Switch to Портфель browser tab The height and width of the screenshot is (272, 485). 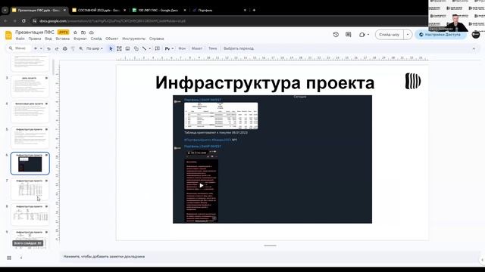coord(219,10)
